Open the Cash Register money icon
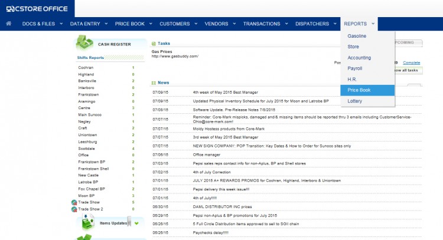The image size is (443, 240). click(84, 42)
